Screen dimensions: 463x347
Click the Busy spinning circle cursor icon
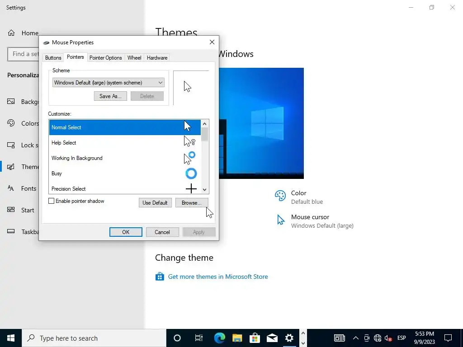pyautogui.click(x=191, y=173)
